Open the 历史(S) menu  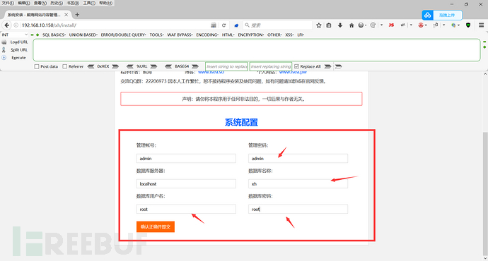57,3
